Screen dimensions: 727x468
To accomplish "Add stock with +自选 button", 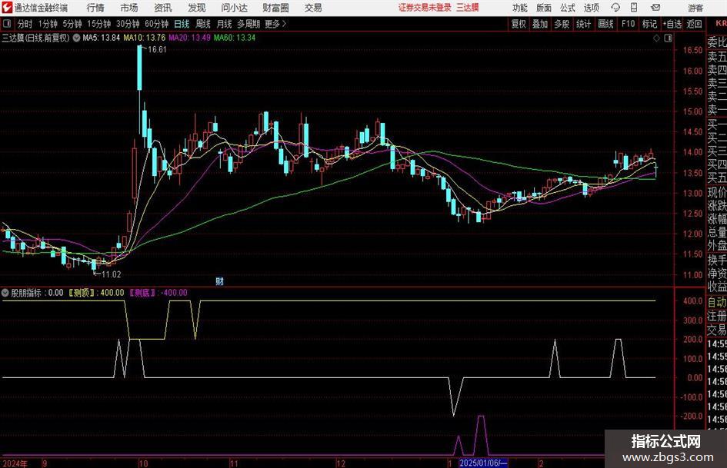I will coord(672,24).
